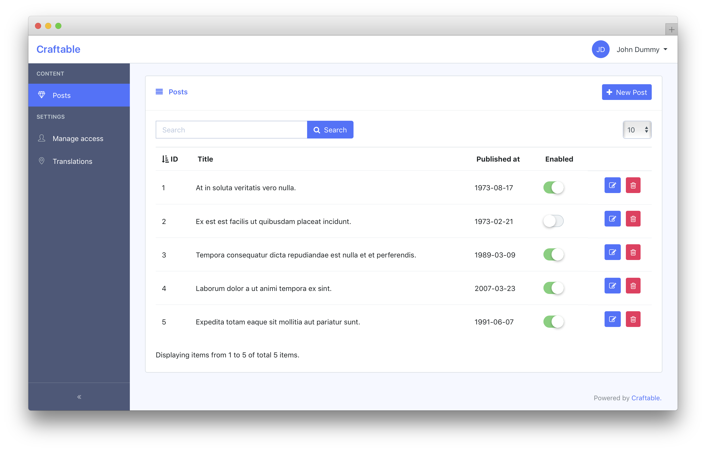Click the Posts diamond sidebar icon
This screenshot has width=706, height=451.
pyautogui.click(x=41, y=95)
